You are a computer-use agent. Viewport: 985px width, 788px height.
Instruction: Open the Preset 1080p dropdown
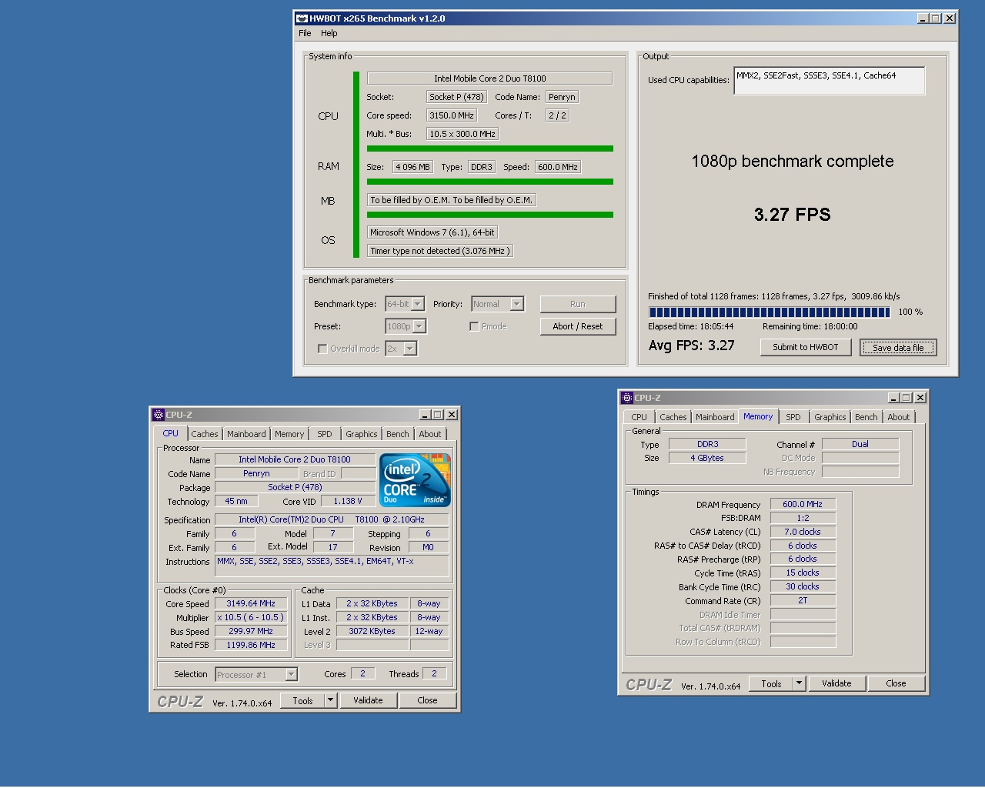click(419, 326)
